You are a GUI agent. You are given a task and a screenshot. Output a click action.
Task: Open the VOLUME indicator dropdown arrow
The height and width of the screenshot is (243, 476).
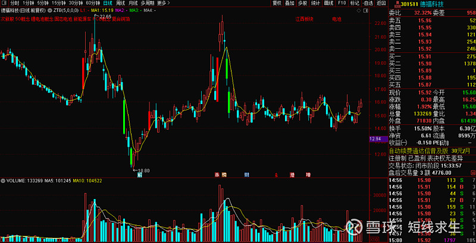[3, 181]
